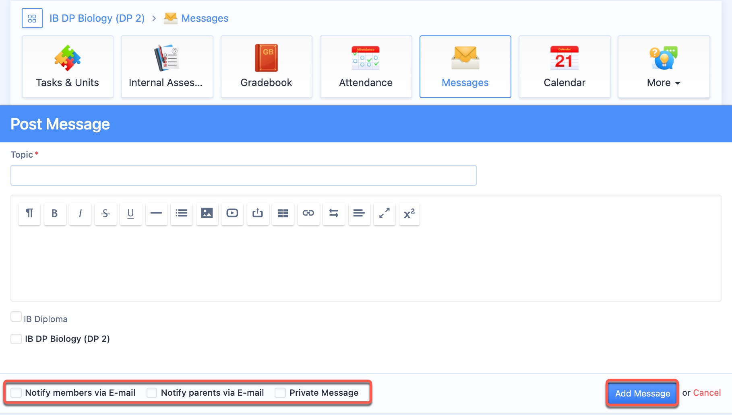
Task: Apply bold formatting in the message editor
Action: coord(55,214)
